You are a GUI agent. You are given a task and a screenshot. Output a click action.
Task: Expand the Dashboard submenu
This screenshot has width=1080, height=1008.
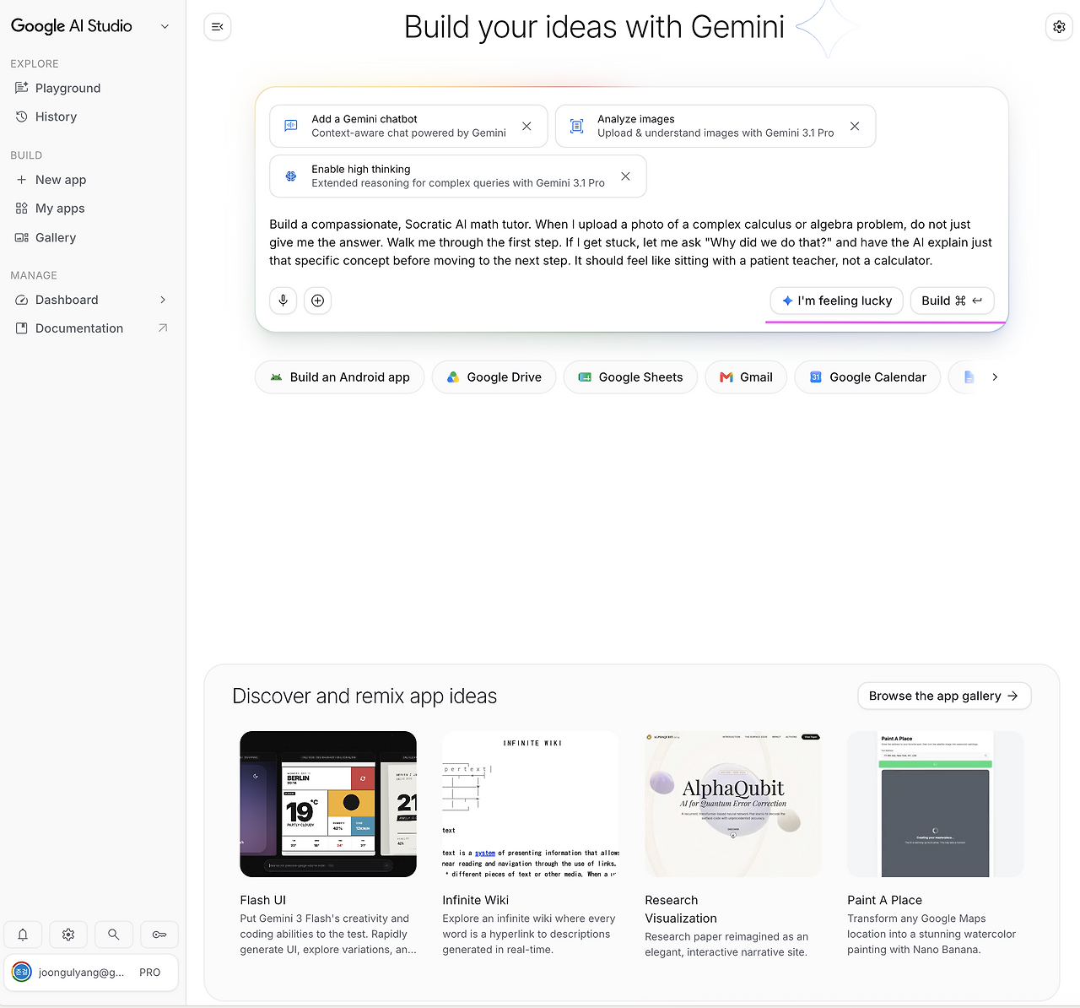tap(163, 300)
